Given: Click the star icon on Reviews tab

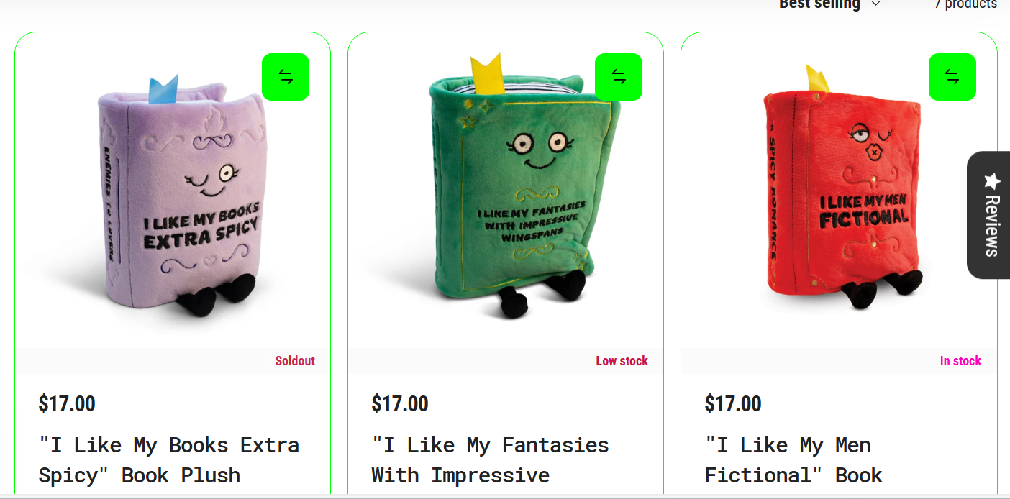Looking at the screenshot, I should 992,180.
